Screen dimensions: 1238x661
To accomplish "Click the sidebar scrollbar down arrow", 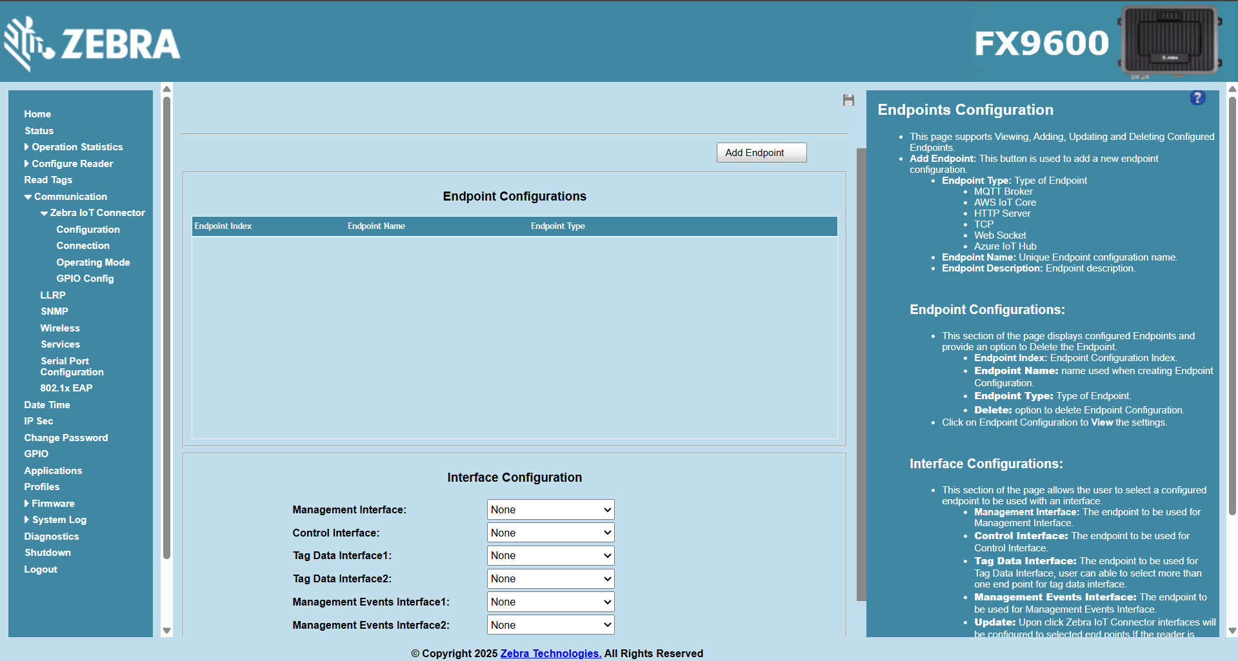I will click(x=166, y=631).
